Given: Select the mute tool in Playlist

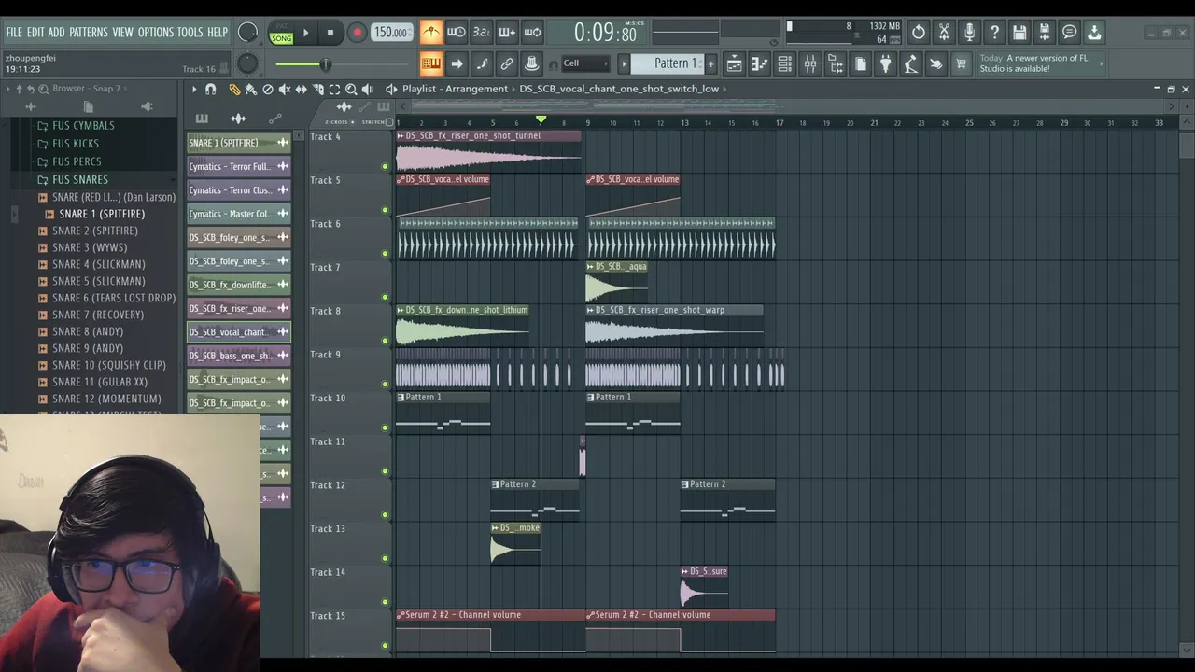Looking at the screenshot, I should point(285,89).
